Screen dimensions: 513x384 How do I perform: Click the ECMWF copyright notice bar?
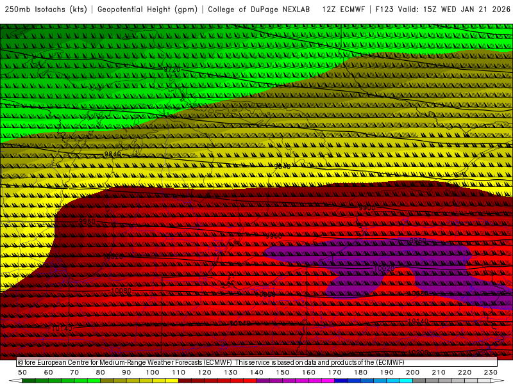click(x=256, y=362)
